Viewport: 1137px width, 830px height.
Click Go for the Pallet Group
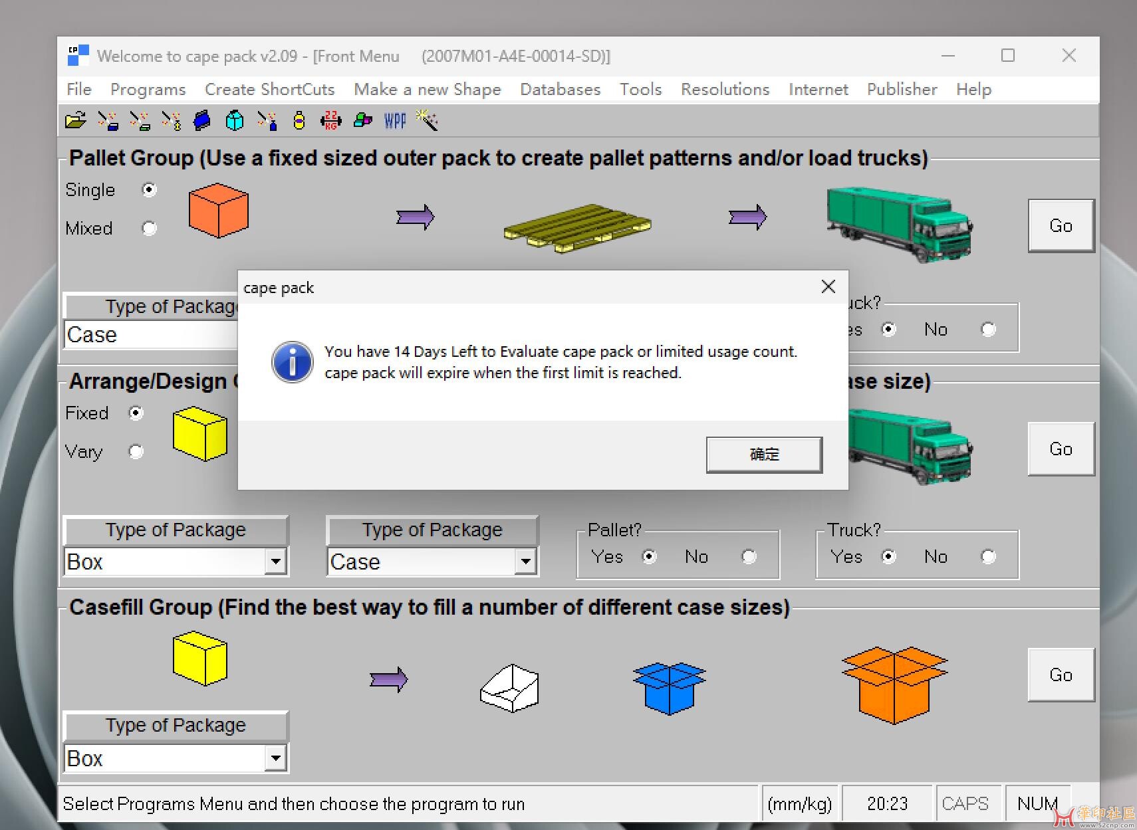(x=1061, y=226)
